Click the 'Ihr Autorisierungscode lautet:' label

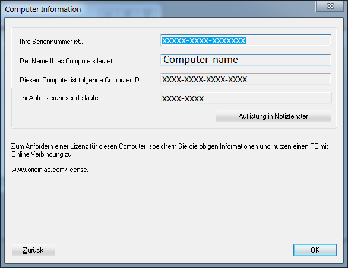pos(61,98)
